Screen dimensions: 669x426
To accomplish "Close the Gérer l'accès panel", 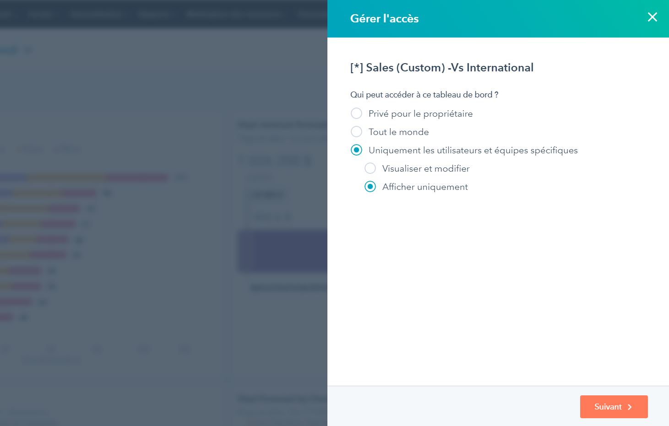I will (652, 17).
